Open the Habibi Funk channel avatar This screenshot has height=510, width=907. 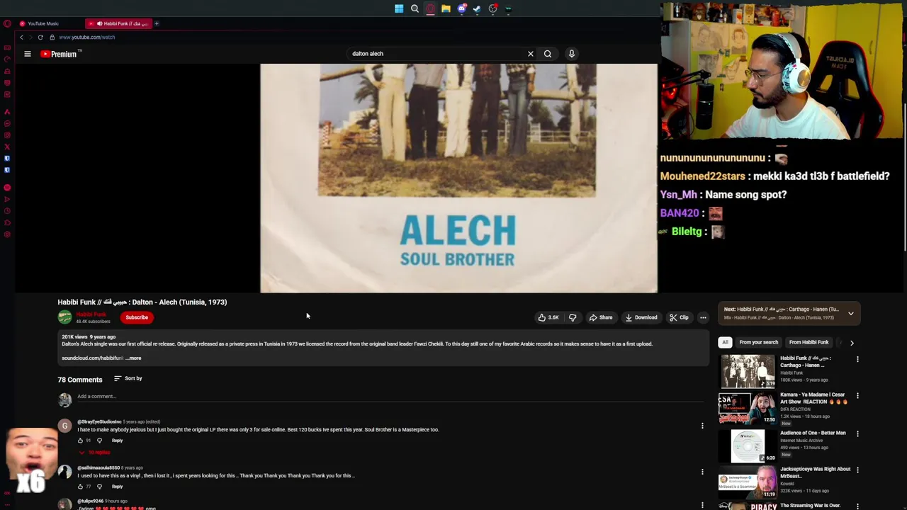tap(64, 317)
